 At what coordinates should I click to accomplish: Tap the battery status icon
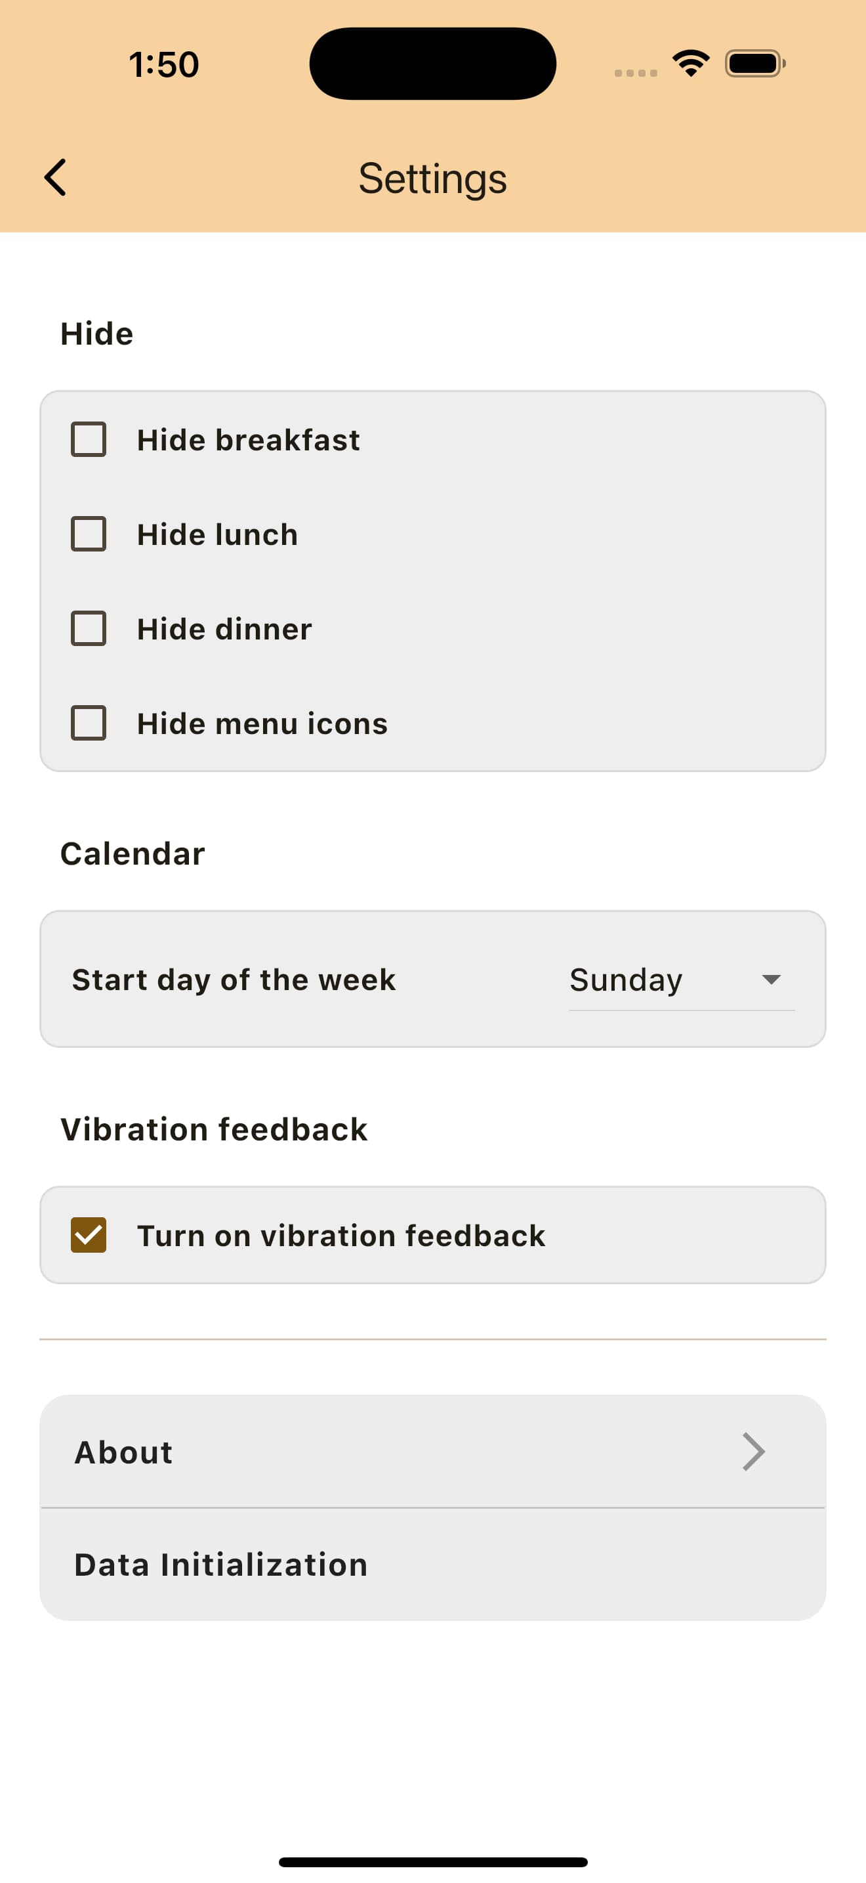pyautogui.click(x=754, y=64)
